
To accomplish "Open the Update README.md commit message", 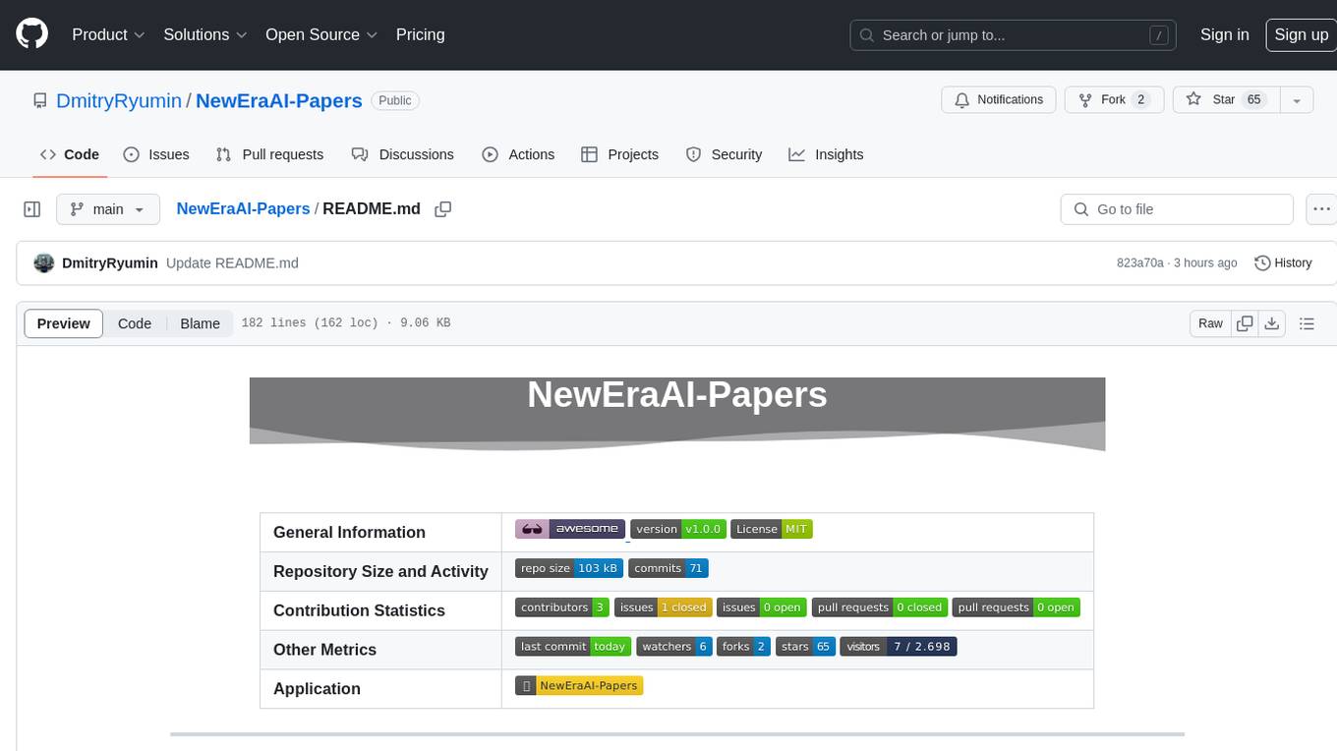I will (x=232, y=263).
